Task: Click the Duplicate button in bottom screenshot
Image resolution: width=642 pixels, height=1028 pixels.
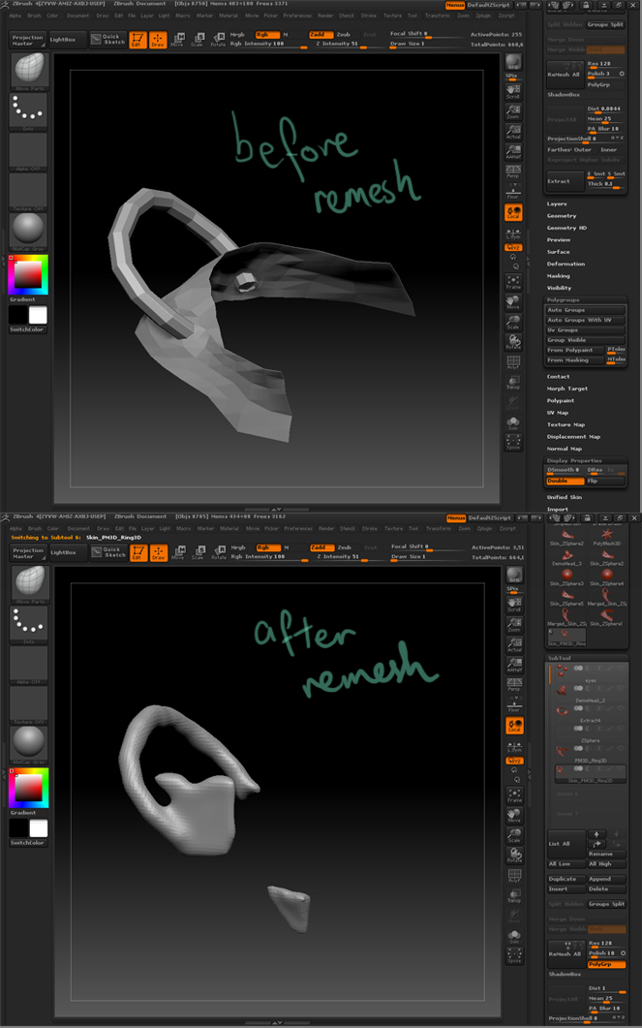Action: (x=566, y=879)
